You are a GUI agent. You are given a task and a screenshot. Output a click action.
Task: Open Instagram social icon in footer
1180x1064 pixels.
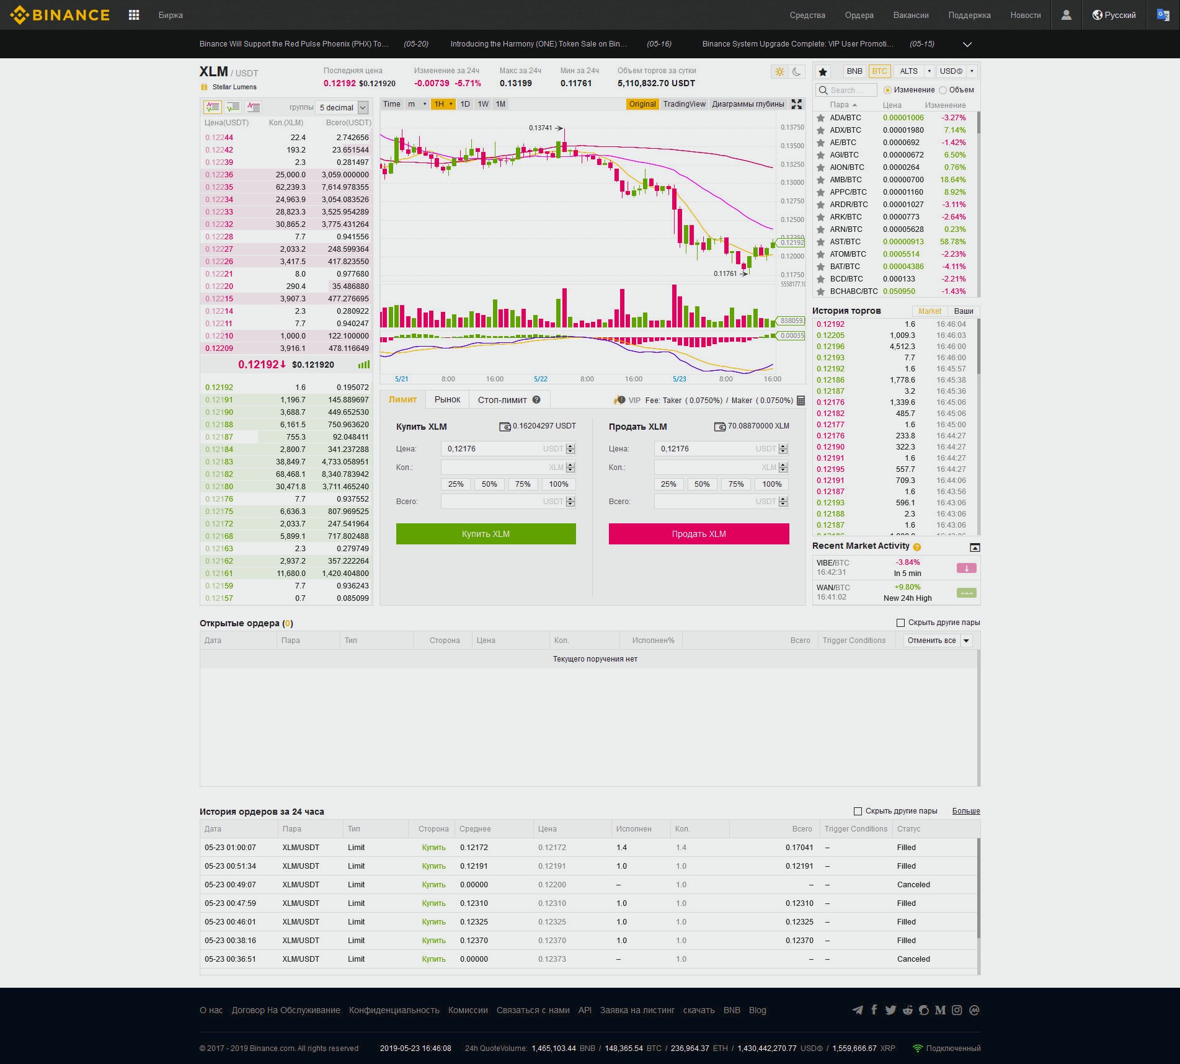click(957, 1010)
